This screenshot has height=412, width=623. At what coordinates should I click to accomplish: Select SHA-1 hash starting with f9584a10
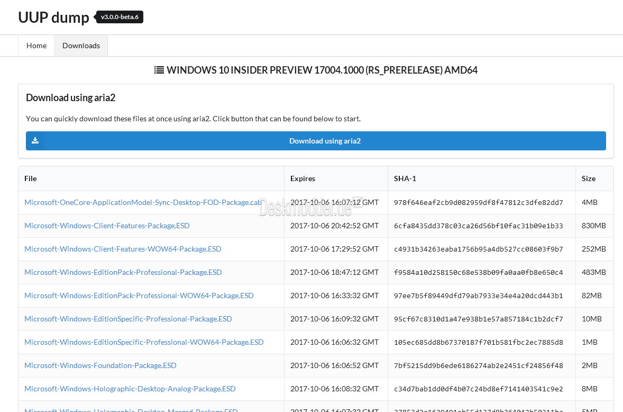[479, 272]
